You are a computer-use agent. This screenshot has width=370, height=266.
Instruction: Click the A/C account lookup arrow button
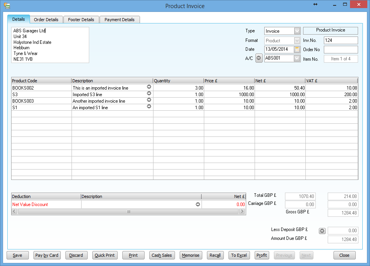[259, 58]
